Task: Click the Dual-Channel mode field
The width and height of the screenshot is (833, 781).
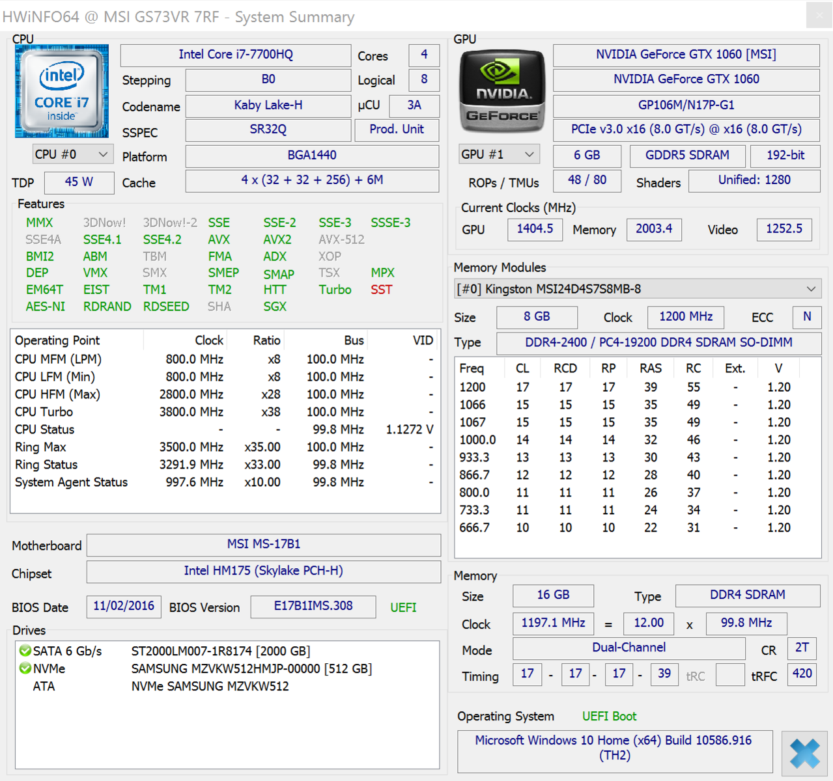Action: pos(629,648)
